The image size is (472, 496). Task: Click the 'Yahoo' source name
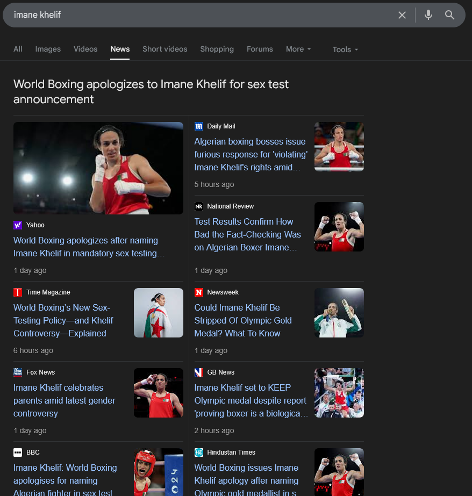35,225
